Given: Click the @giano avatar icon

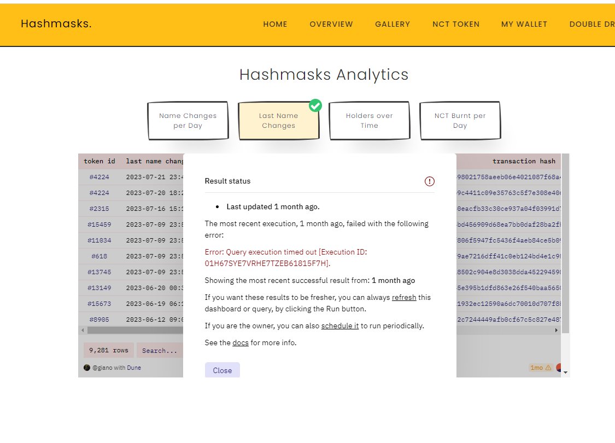Looking at the screenshot, I should click(x=87, y=368).
